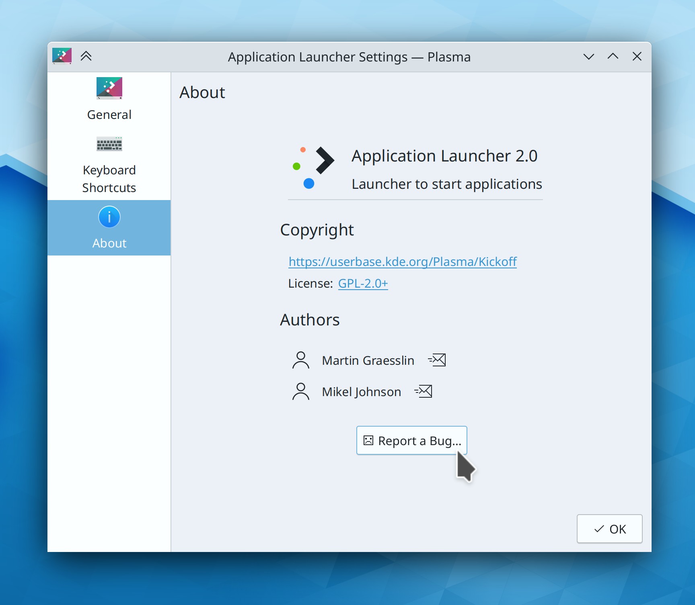The width and height of the screenshot is (695, 605).
Task: Click Mikel Johnson's person avatar icon
Action: [x=300, y=391]
